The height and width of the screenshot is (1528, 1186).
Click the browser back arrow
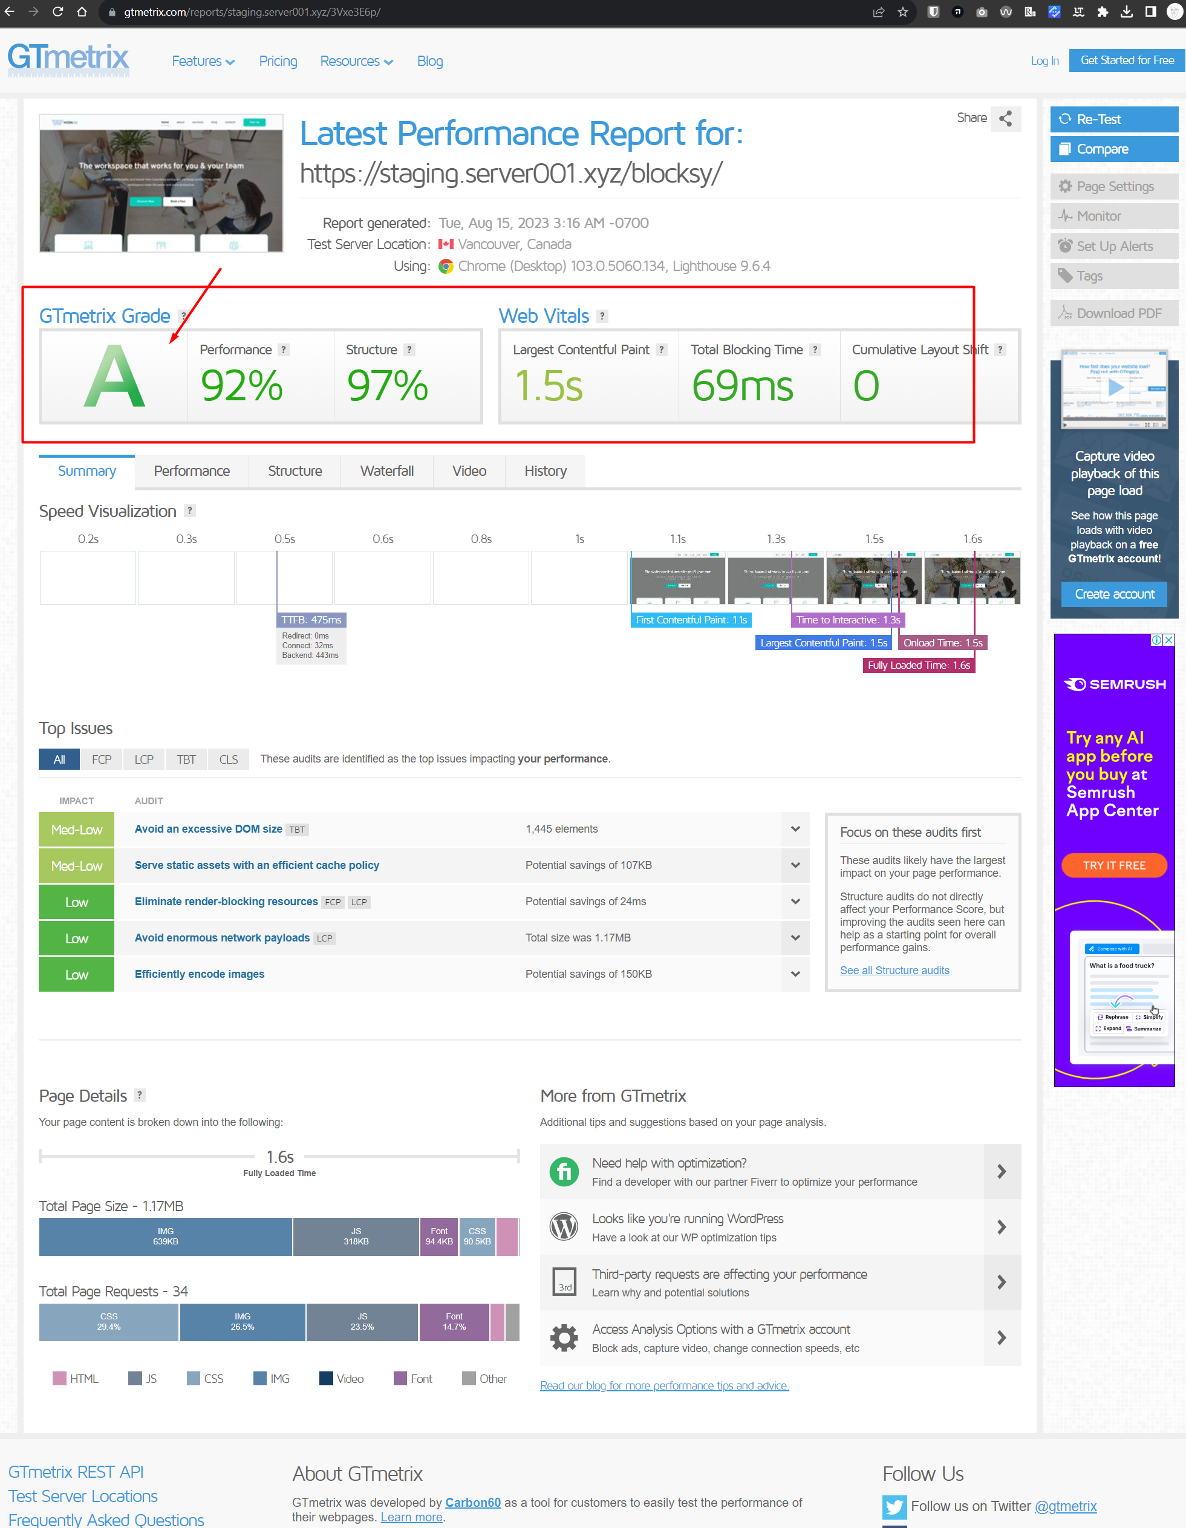pyautogui.click(x=10, y=12)
